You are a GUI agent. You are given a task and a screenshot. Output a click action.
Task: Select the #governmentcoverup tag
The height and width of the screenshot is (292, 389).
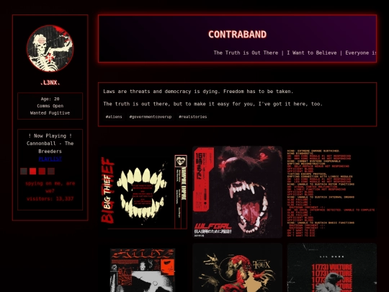(151, 117)
